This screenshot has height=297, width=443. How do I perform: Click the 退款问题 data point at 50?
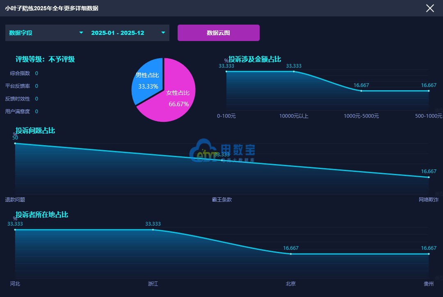click(15, 143)
